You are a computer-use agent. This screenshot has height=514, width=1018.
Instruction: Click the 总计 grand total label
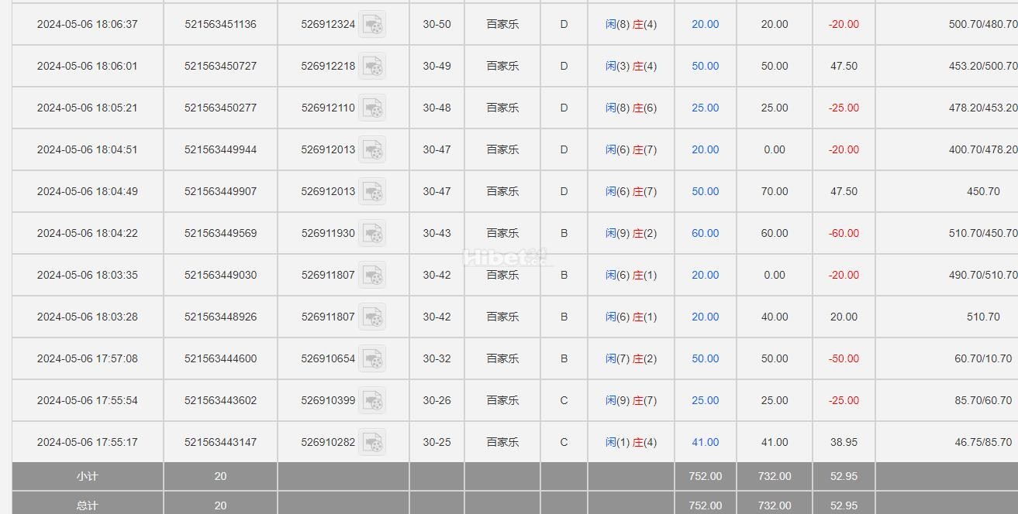88,505
